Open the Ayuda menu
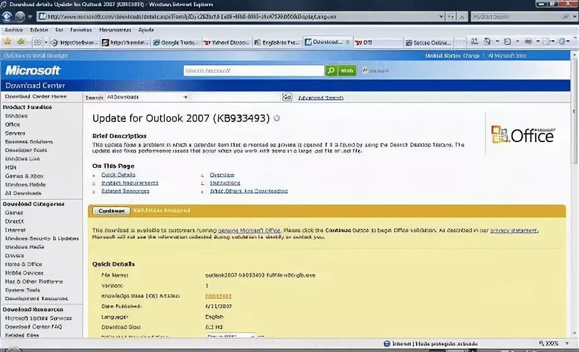This screenshot has height=352, width=579. 146,30
